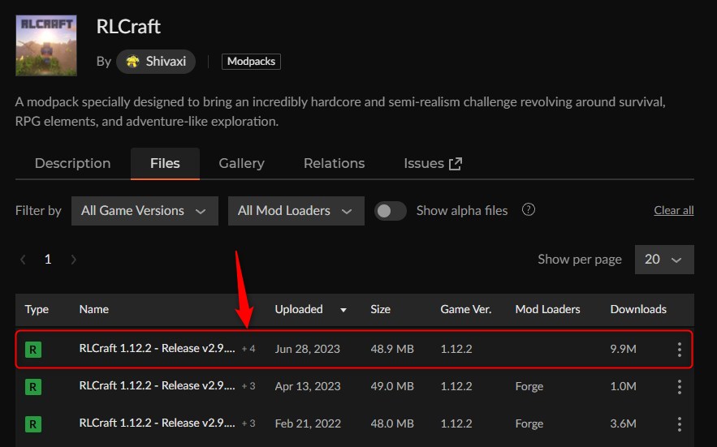Image resolution: width=717 pixels, height=447 pixels.
Task: Click the Mod Loaders column header
Action: [x=547, y=309]
